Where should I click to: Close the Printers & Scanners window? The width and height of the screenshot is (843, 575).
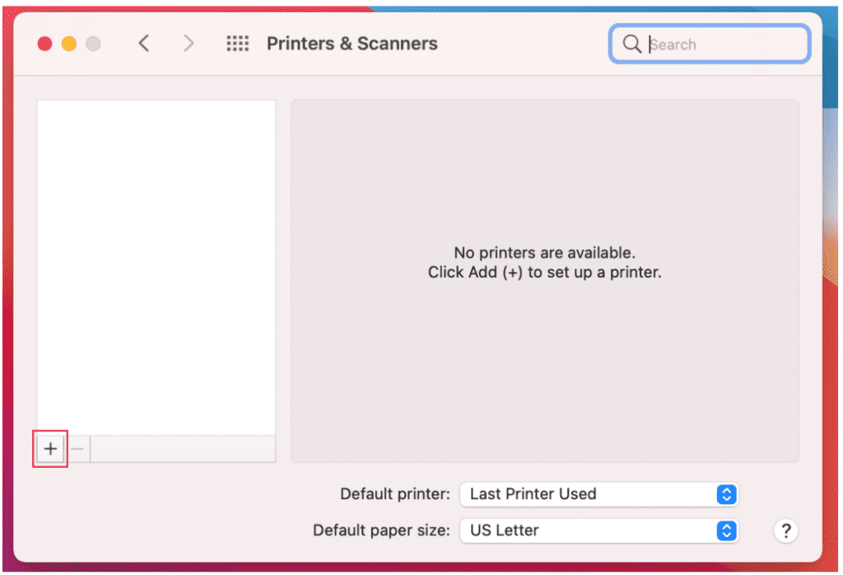tap(44, 44)
